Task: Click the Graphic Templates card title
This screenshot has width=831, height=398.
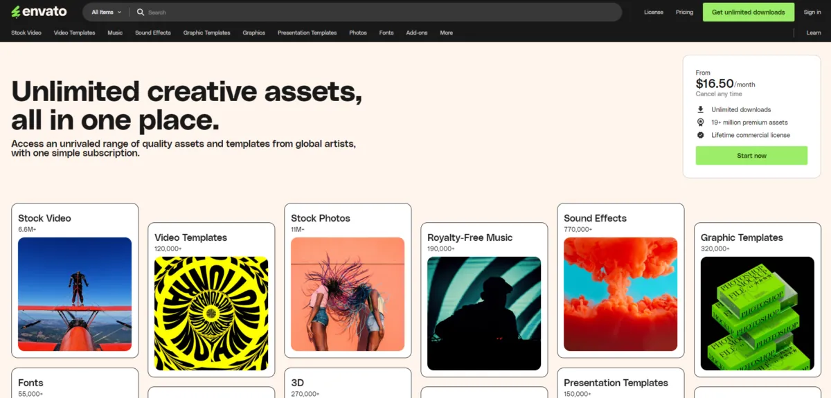Action: click(x=742, y=237)
